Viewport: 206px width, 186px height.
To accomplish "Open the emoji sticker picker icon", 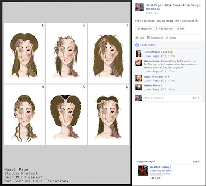I will (x=199, y=98).
